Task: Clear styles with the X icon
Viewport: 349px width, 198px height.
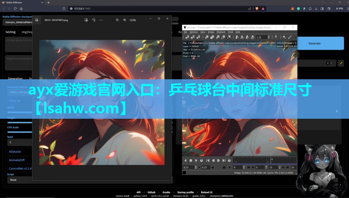Action: tap(328, 63)
